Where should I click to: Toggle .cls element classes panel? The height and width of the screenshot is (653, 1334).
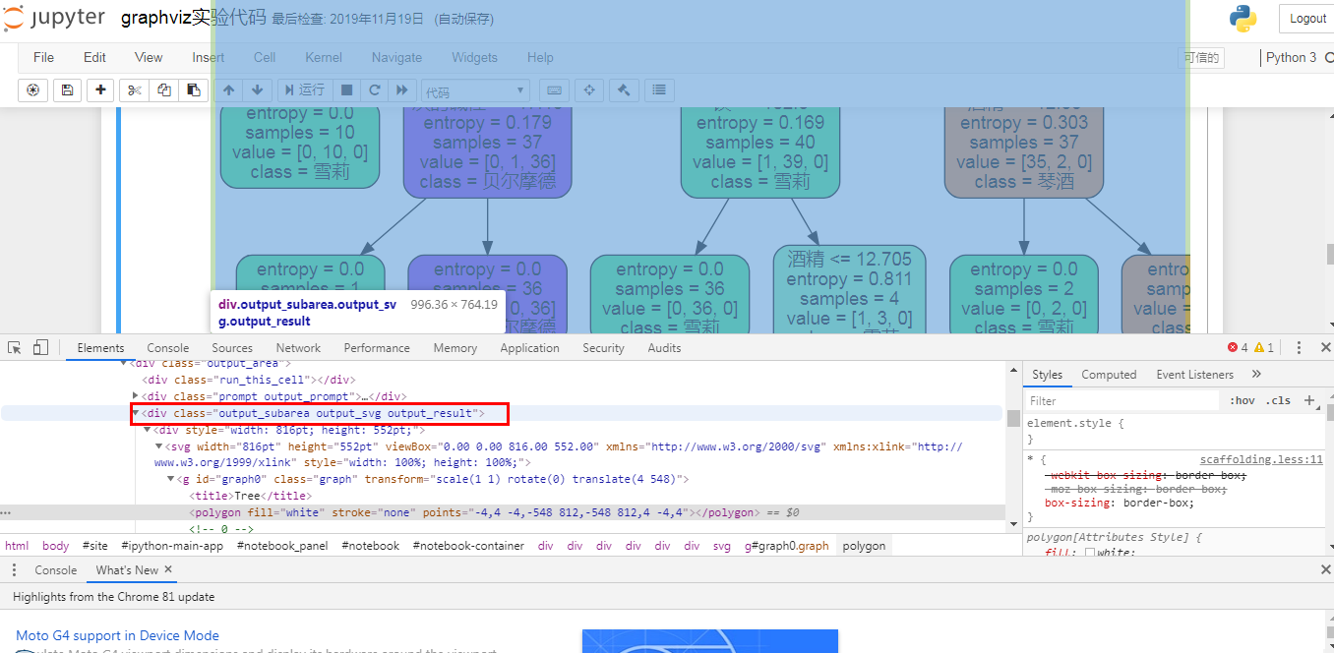[x=1279, y=400]
